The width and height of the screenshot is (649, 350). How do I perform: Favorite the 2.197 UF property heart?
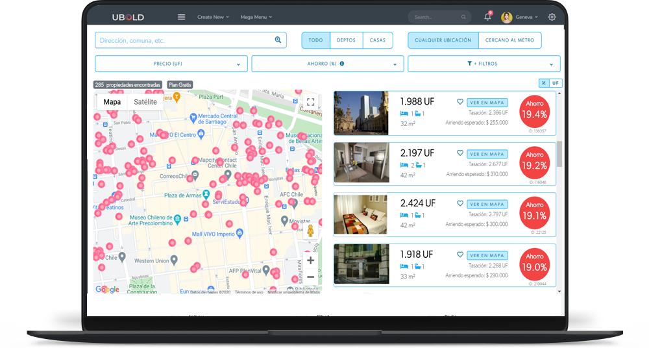click(x=460, y=153)
